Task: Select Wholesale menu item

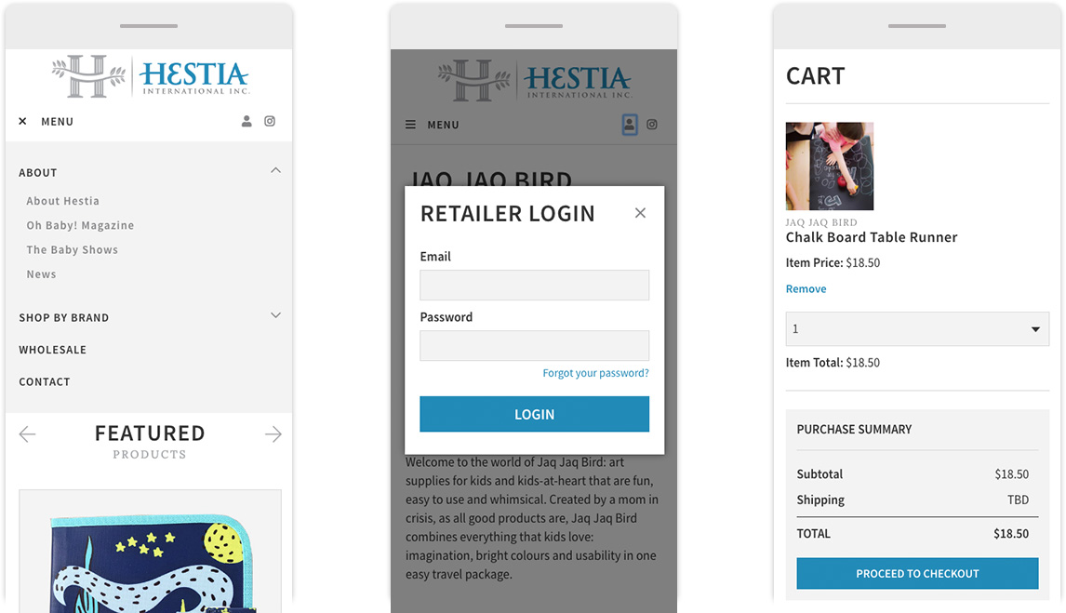Action: tap(53, 350)
